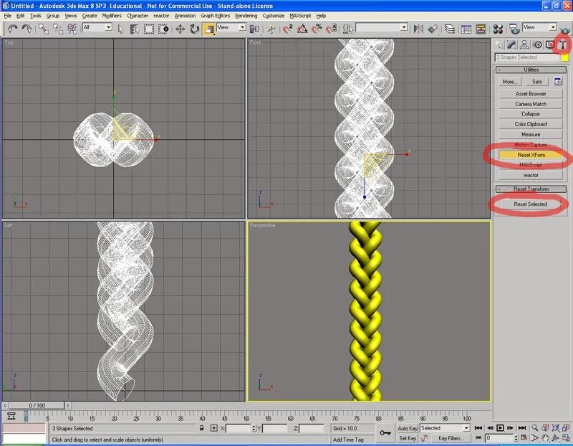Open the Selected key filter dropdown
The height and width of the screenshot is (446, 573).
(x=444, y=429)
